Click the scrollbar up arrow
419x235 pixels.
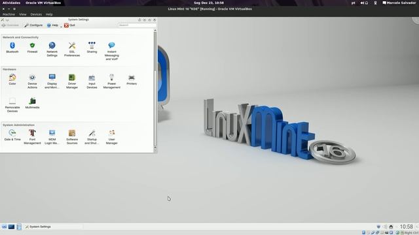point(155,31)
